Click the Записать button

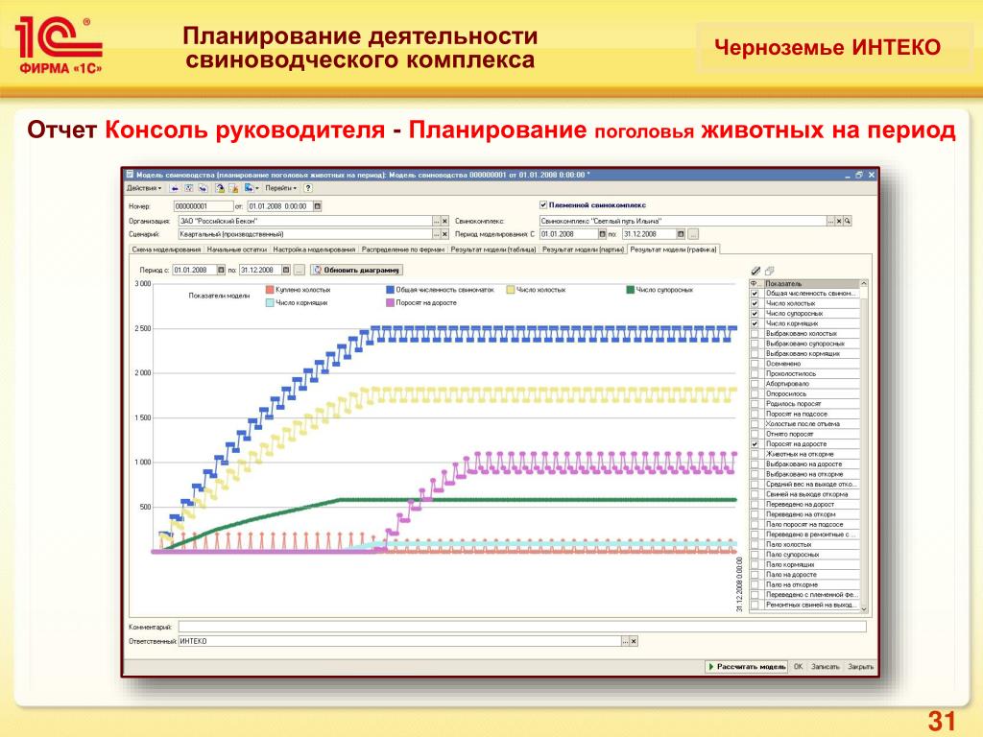[x=825, y=667]
